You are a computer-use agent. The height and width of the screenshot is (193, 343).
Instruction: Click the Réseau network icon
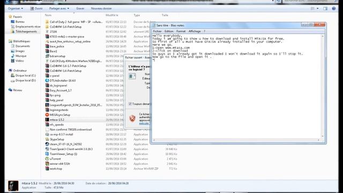pos(10,90)
